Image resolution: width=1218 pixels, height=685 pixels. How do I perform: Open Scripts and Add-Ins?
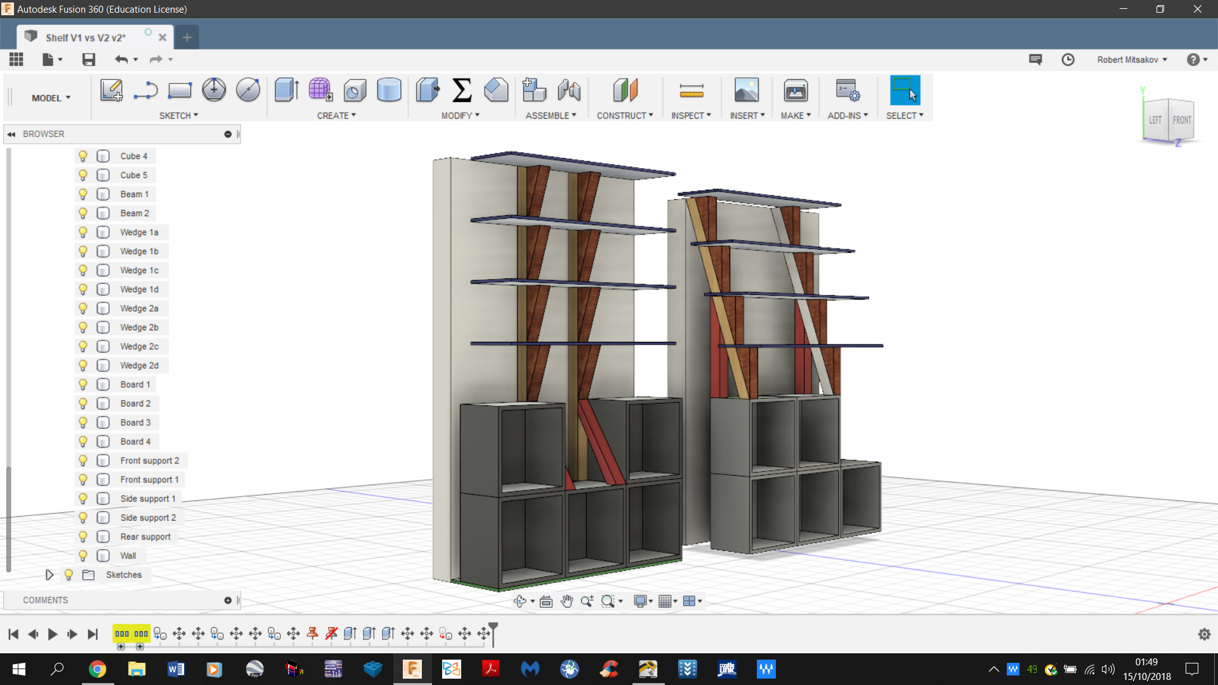[848, 90]
